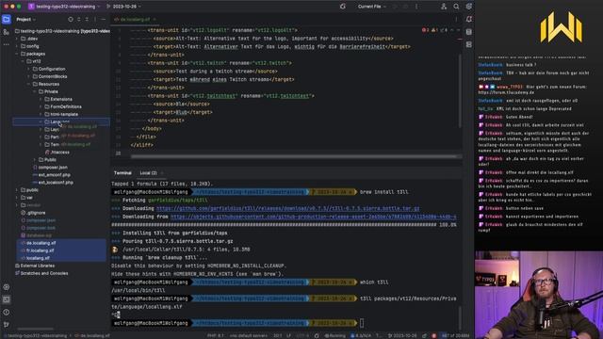
Task: Click the errors and warnings inspection widget
Action: [x=435, y=30]
